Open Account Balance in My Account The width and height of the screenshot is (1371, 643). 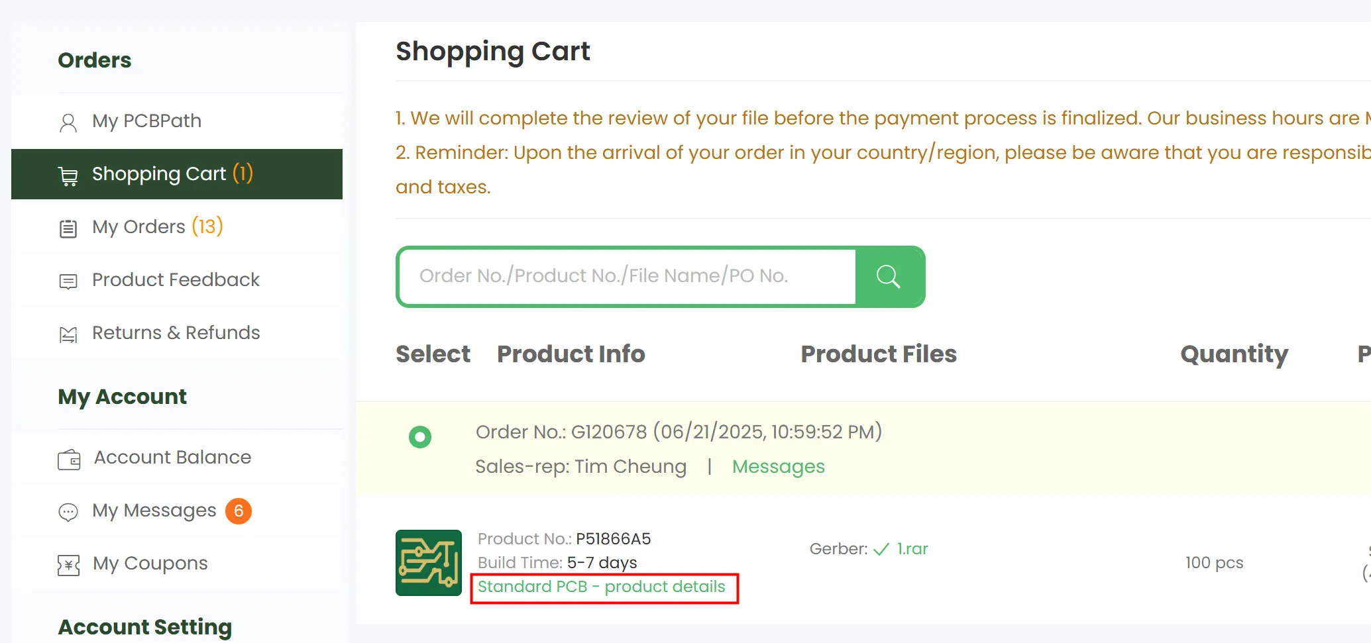coord(172,458)
